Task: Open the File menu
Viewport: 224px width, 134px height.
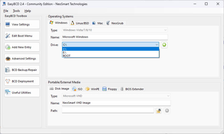Action: coord(6,11)
